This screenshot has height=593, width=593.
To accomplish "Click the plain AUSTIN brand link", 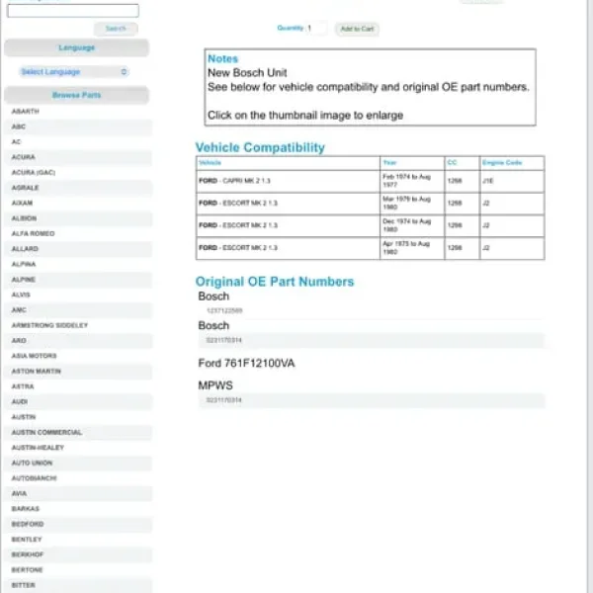I will pos(24,417).
